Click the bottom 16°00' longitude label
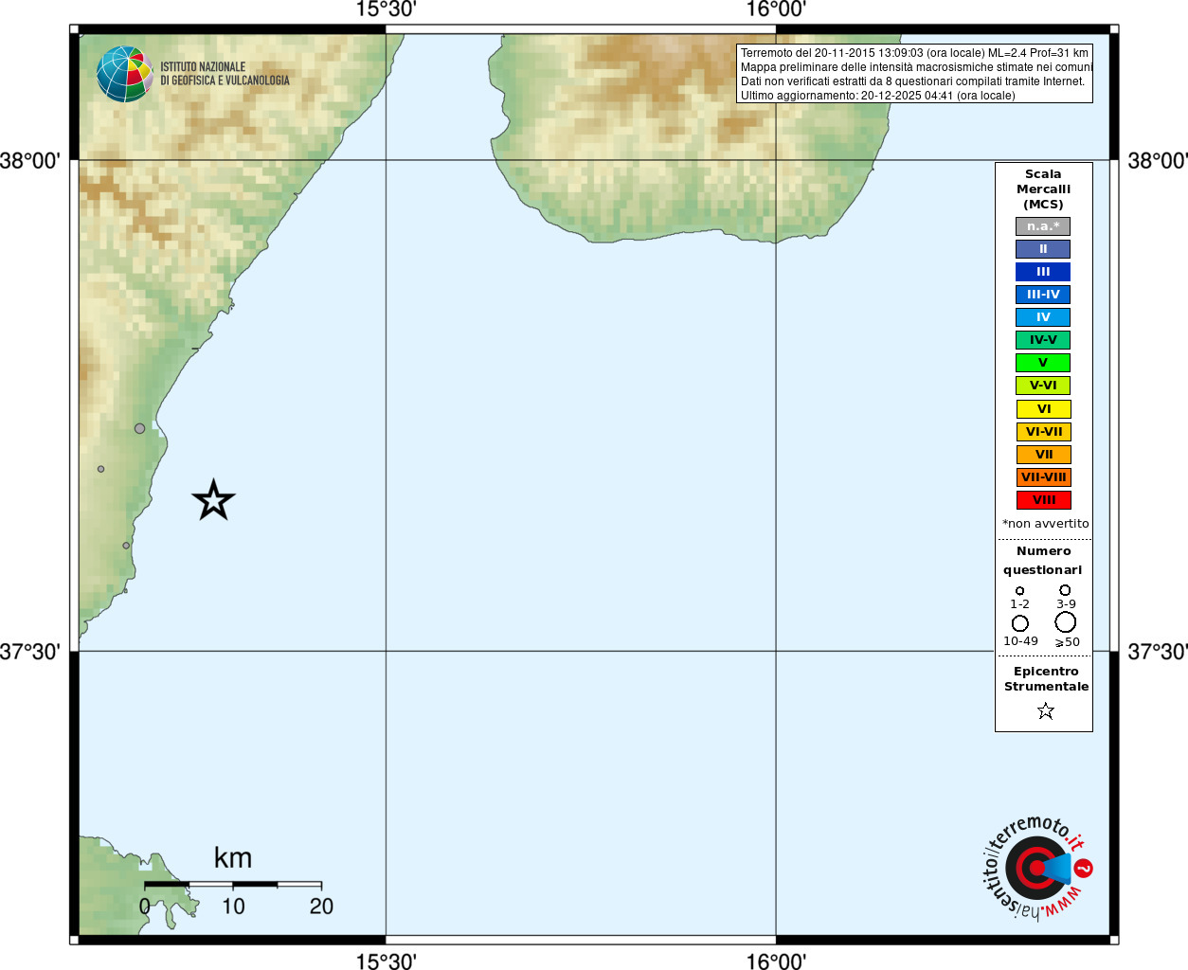Image resolution: width=1188 pixels, height=970 pixels. pyautogui.click(x=776, y=961)
